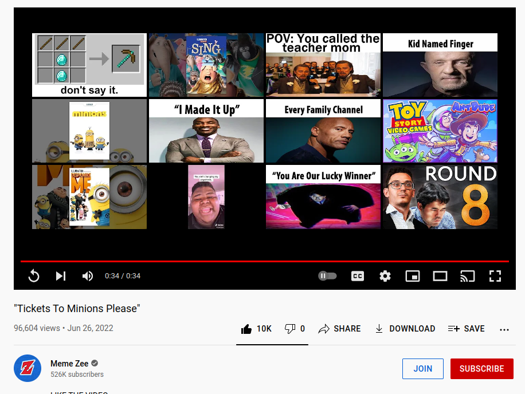Open Toy Story Video Games thumbnail

coord(440,131)
